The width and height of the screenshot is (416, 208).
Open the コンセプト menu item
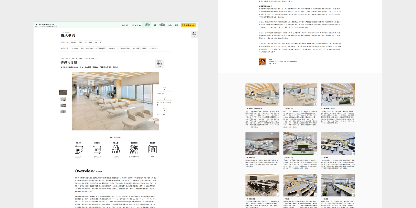point(124,25)
